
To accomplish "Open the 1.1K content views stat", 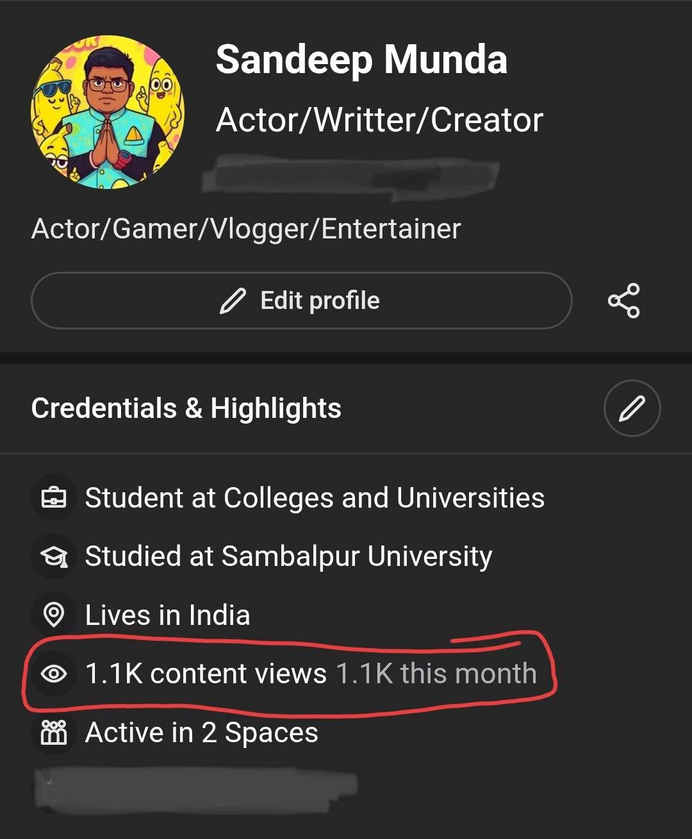I will point(206,674).
